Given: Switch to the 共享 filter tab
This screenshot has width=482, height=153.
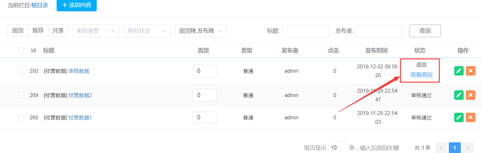Looking at the screenshot, I should (58, 31).
